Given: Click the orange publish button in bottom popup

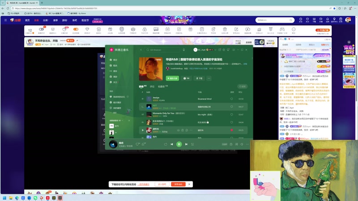Looking at the screenshot, I should pos(178,184).
